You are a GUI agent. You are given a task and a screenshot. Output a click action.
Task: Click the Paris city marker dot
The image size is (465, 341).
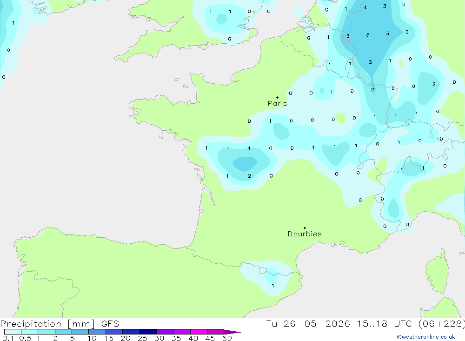pyautogui.click(x=277, y=97)
